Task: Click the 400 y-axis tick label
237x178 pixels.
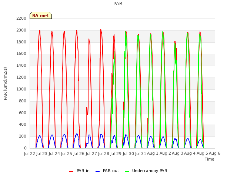Action: coord(23,125)
